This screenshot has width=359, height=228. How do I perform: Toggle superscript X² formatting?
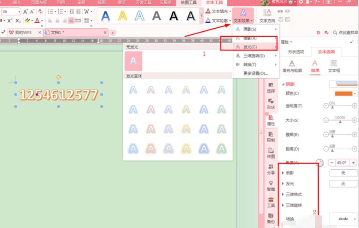tap(10, 21)
